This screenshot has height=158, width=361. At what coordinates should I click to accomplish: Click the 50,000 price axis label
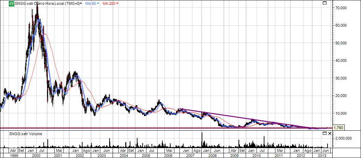point(340,43)
